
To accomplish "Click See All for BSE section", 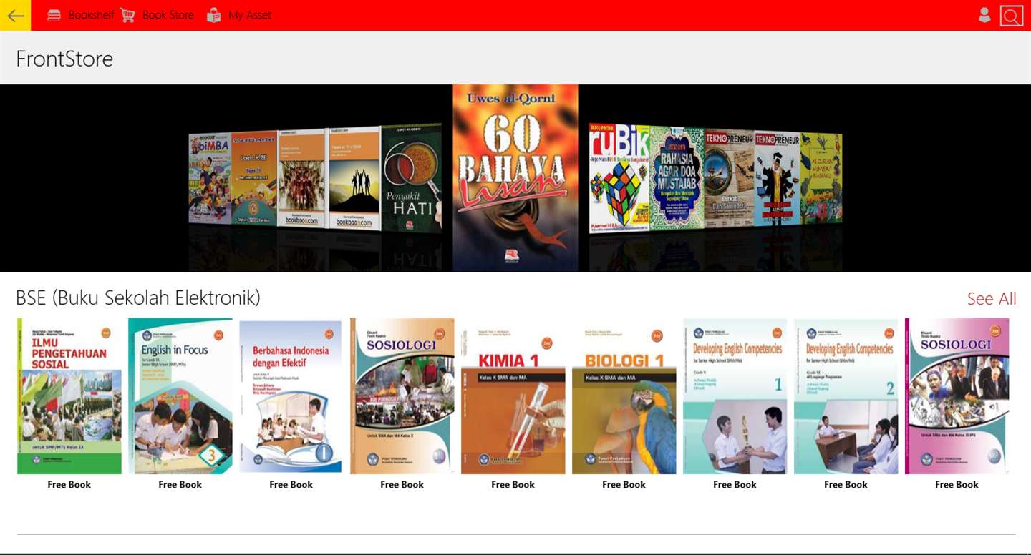I will coord(992,299).
